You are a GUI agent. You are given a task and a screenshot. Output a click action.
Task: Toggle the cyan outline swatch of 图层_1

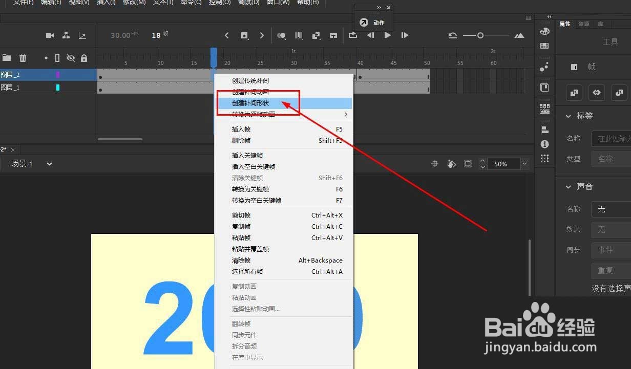point(58,88)
